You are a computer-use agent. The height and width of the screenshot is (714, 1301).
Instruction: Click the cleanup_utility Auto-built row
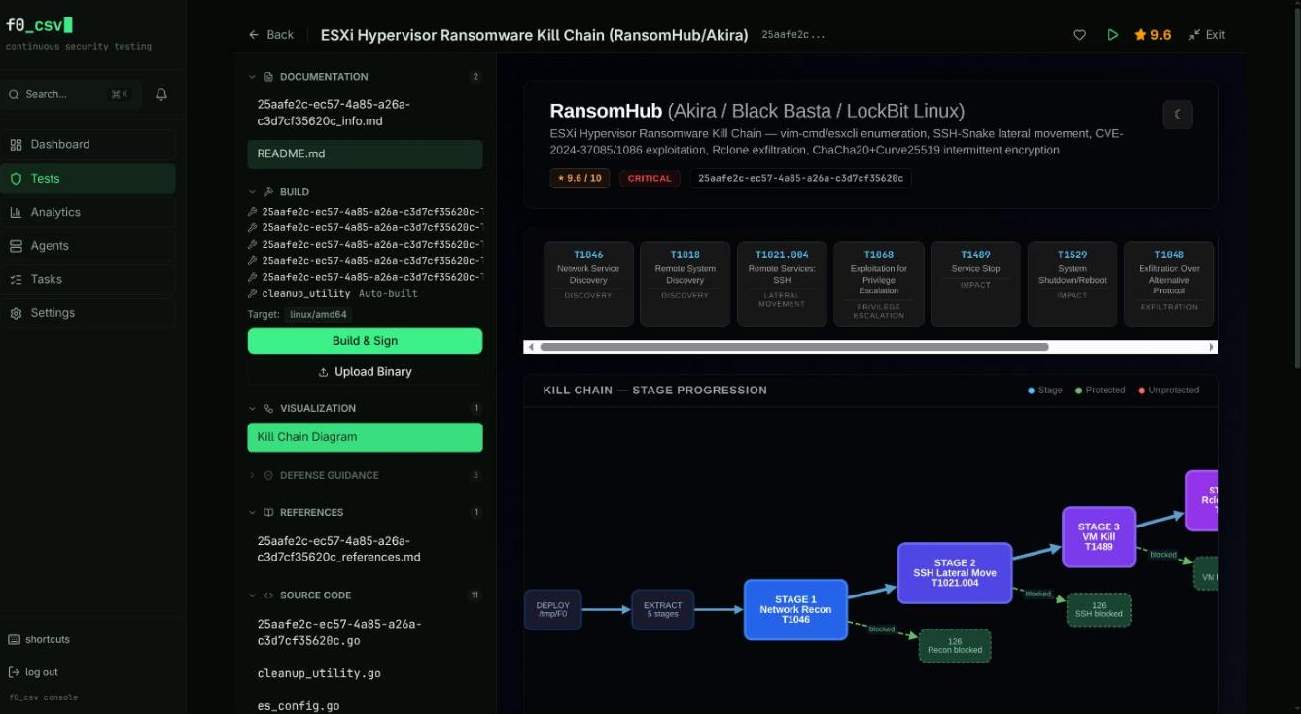(x=365, y=293)
